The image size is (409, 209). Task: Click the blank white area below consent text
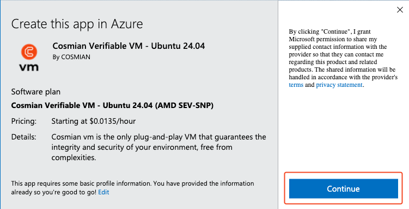click(x=343, y=130)
